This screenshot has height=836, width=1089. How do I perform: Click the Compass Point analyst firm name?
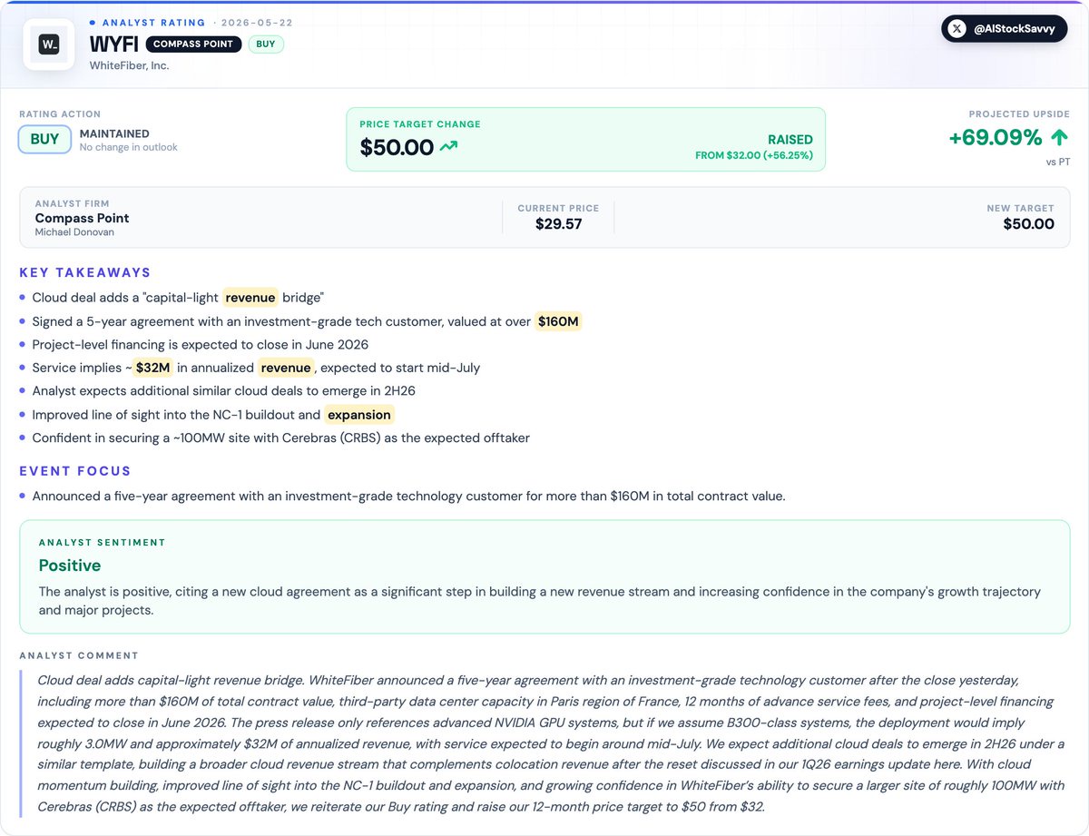click(x=83, y=218)
